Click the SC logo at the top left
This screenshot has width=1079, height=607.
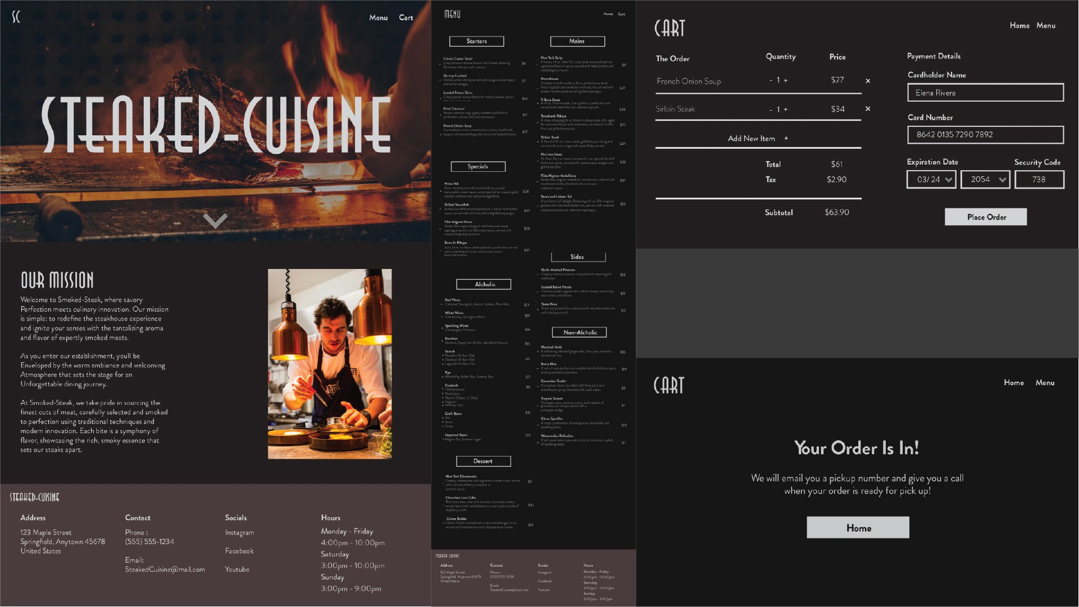(x=16, y=17)
